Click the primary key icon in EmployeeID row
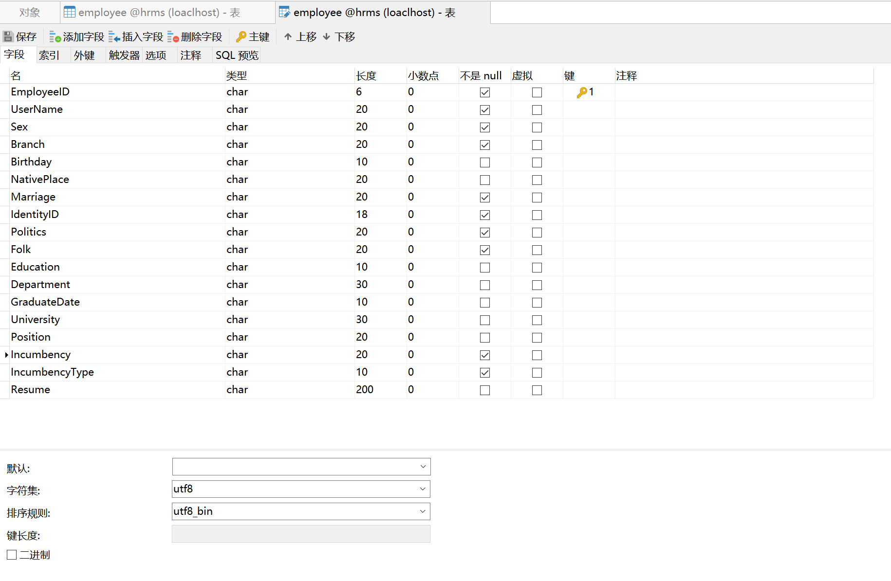891x581 pixels. click(582, 92)
